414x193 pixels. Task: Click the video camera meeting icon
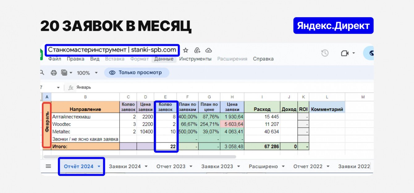click(344, 53)
